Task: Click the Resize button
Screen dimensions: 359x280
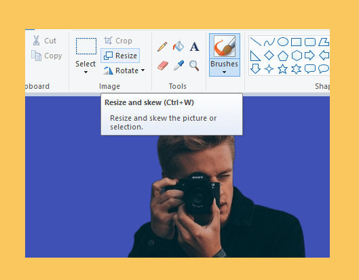Action: coord(120,56)
